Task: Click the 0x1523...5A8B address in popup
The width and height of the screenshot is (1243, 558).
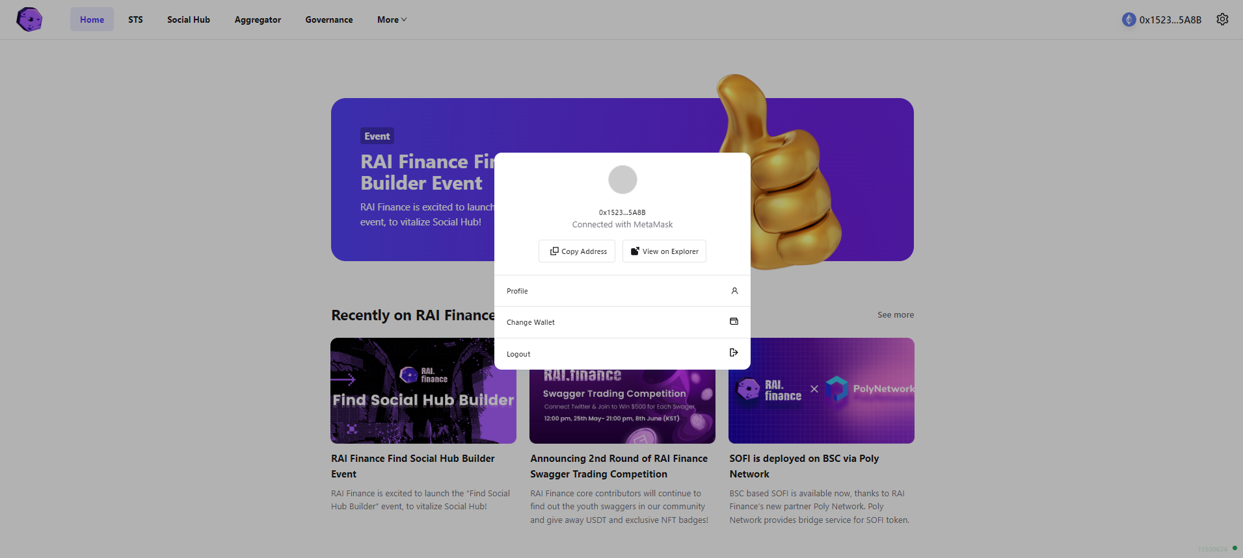Action: pos(622,212)
